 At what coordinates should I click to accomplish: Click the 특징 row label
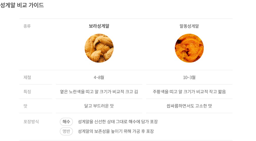[27, 92]
